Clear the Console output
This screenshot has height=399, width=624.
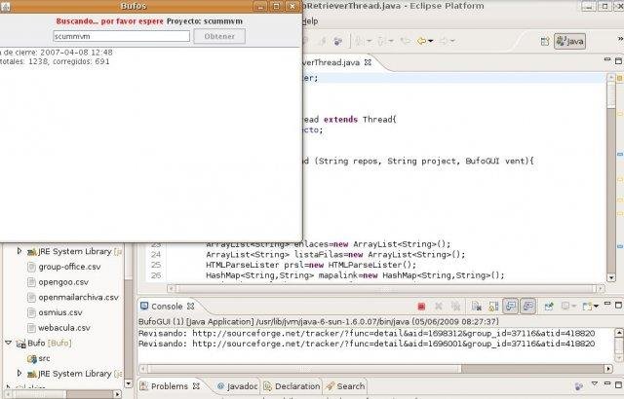pyautogui.click(x=477, y=307)
